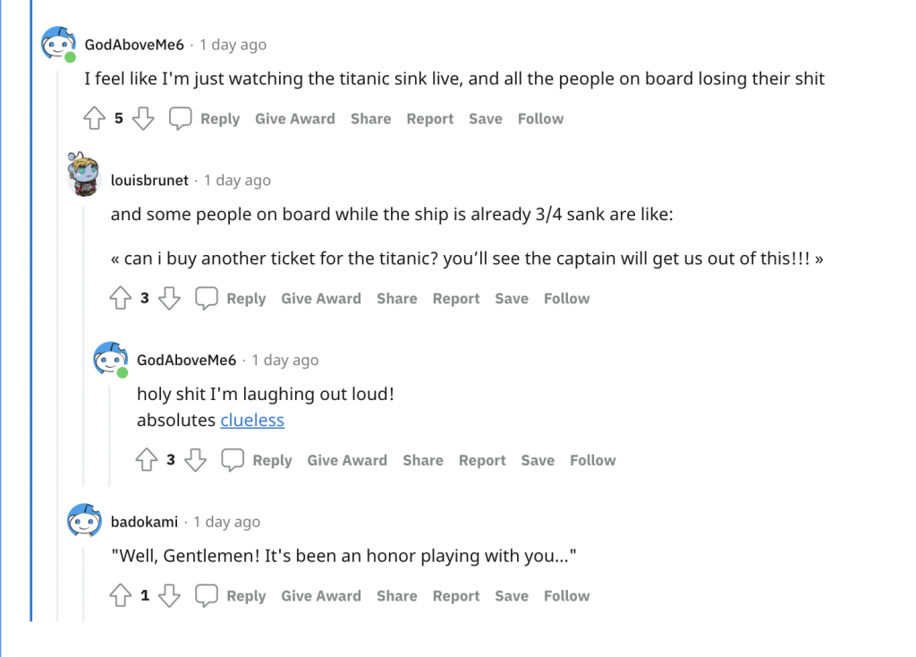Open badokami's username profile link
Viewport: 916px width, 657px height.
pyautogui.click(x=144, y=522)
